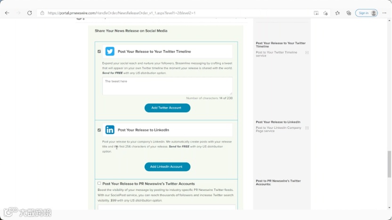The width and height of the screenshot is (392, 220).
Task: Click the Sign in profile button
Action: coord(367,13)
